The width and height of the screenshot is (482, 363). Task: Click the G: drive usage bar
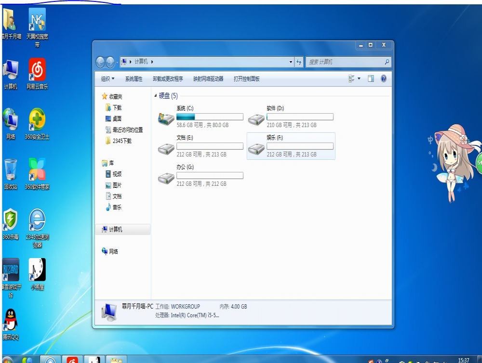point(210,175)
